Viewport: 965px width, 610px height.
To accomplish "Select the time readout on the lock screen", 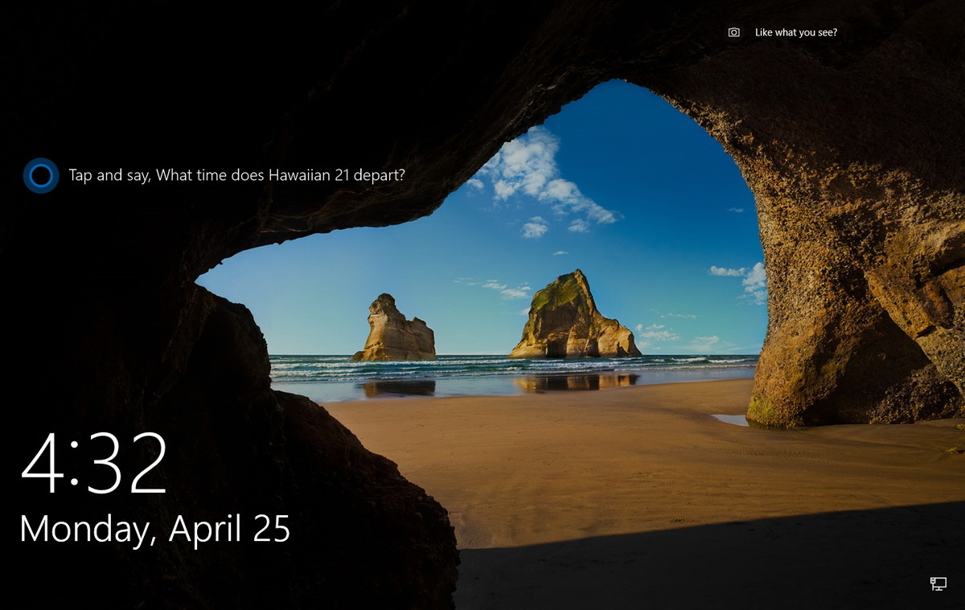I will (95, 466).
